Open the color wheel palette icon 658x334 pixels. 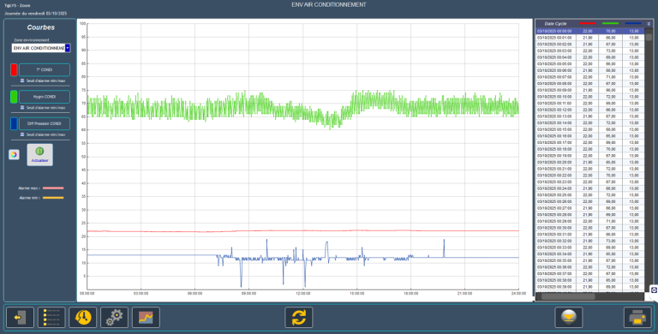pyautogui.click(x=14, y=154)
